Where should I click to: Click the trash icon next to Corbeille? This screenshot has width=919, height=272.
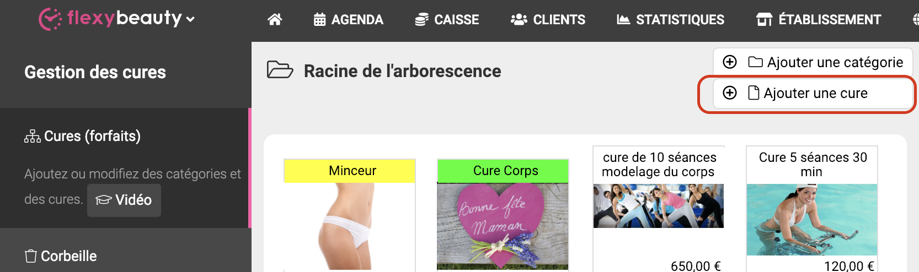click(x=31, y=256)
